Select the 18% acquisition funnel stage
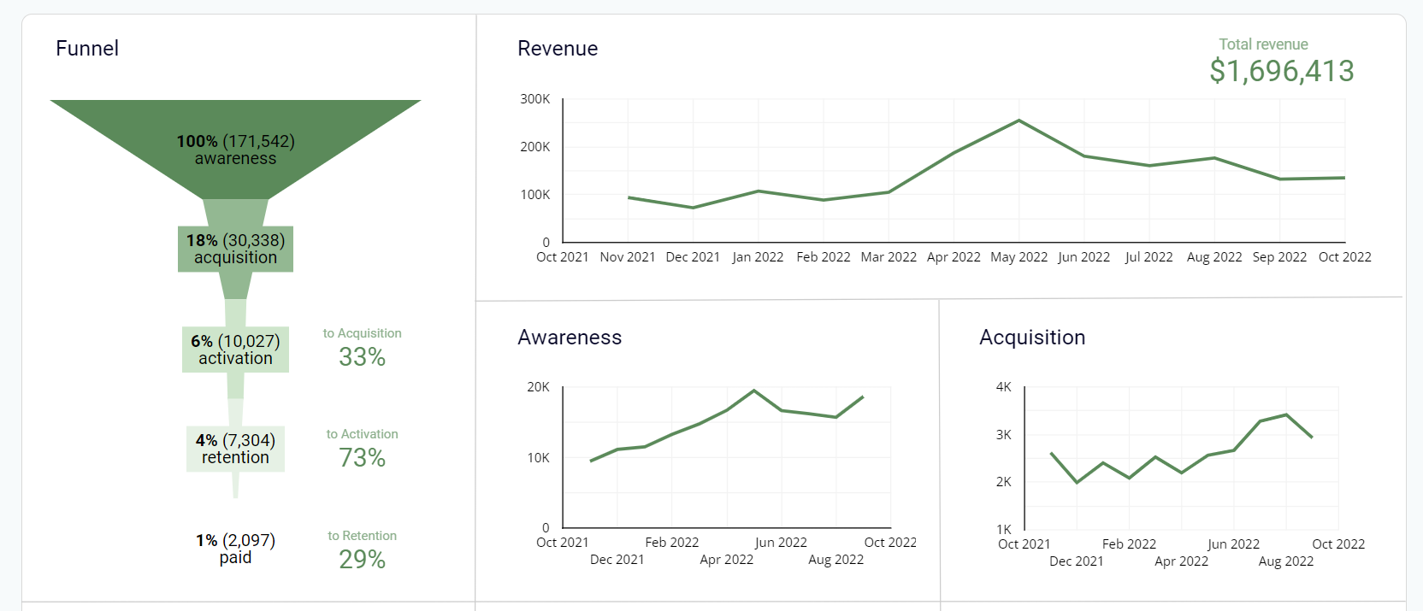This screenshot has height=611, width=1423. [235, 249]
